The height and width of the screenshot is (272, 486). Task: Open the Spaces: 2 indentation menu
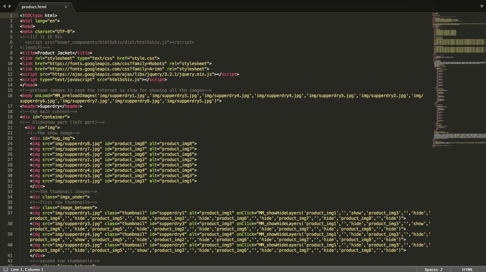433,270
